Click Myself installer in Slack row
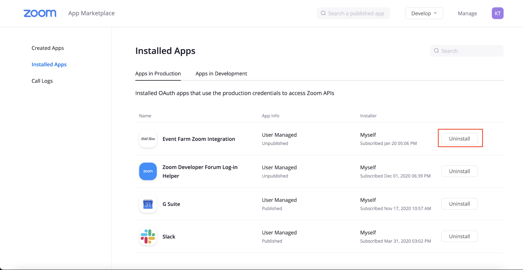This screenshot has height=270, width=523. click(368, 232)
